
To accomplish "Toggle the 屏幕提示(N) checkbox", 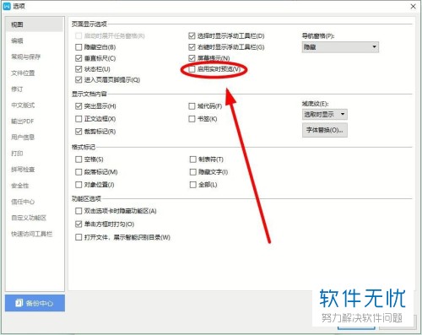I will point(192,58).
